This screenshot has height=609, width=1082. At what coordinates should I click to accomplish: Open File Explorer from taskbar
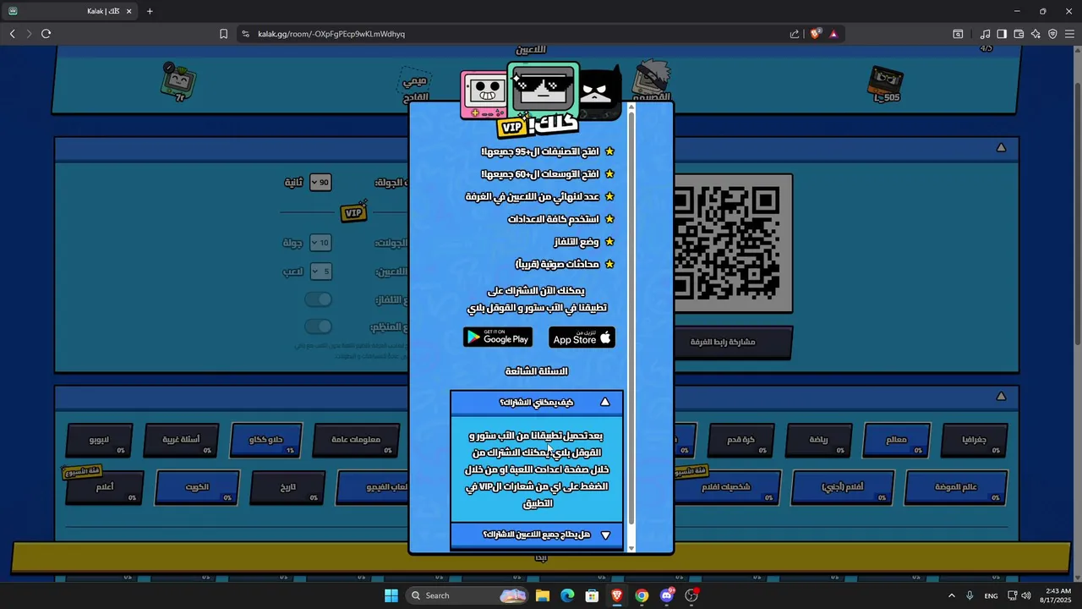click(543, 595)
